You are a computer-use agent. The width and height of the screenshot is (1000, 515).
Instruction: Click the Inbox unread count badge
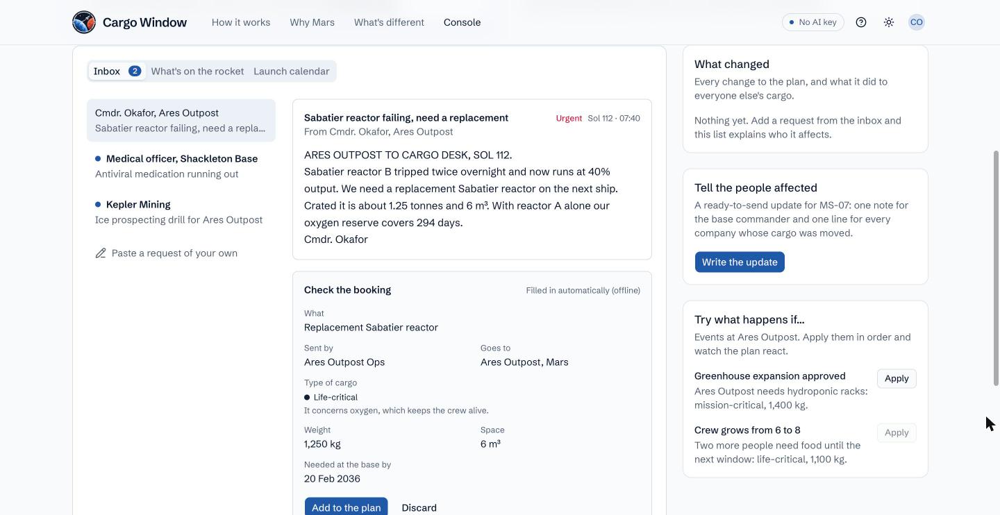pyautogui.click(x=135, y=71)
